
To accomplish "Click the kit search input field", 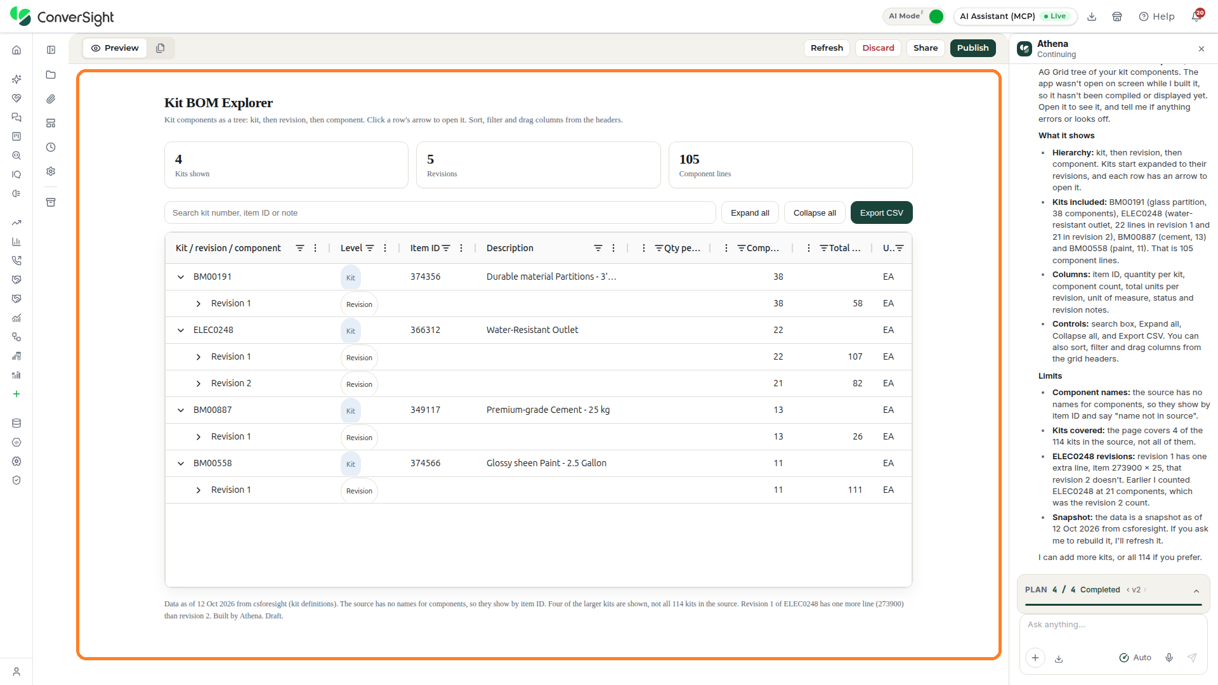I will pyautogui.click(x=440, y=213).
